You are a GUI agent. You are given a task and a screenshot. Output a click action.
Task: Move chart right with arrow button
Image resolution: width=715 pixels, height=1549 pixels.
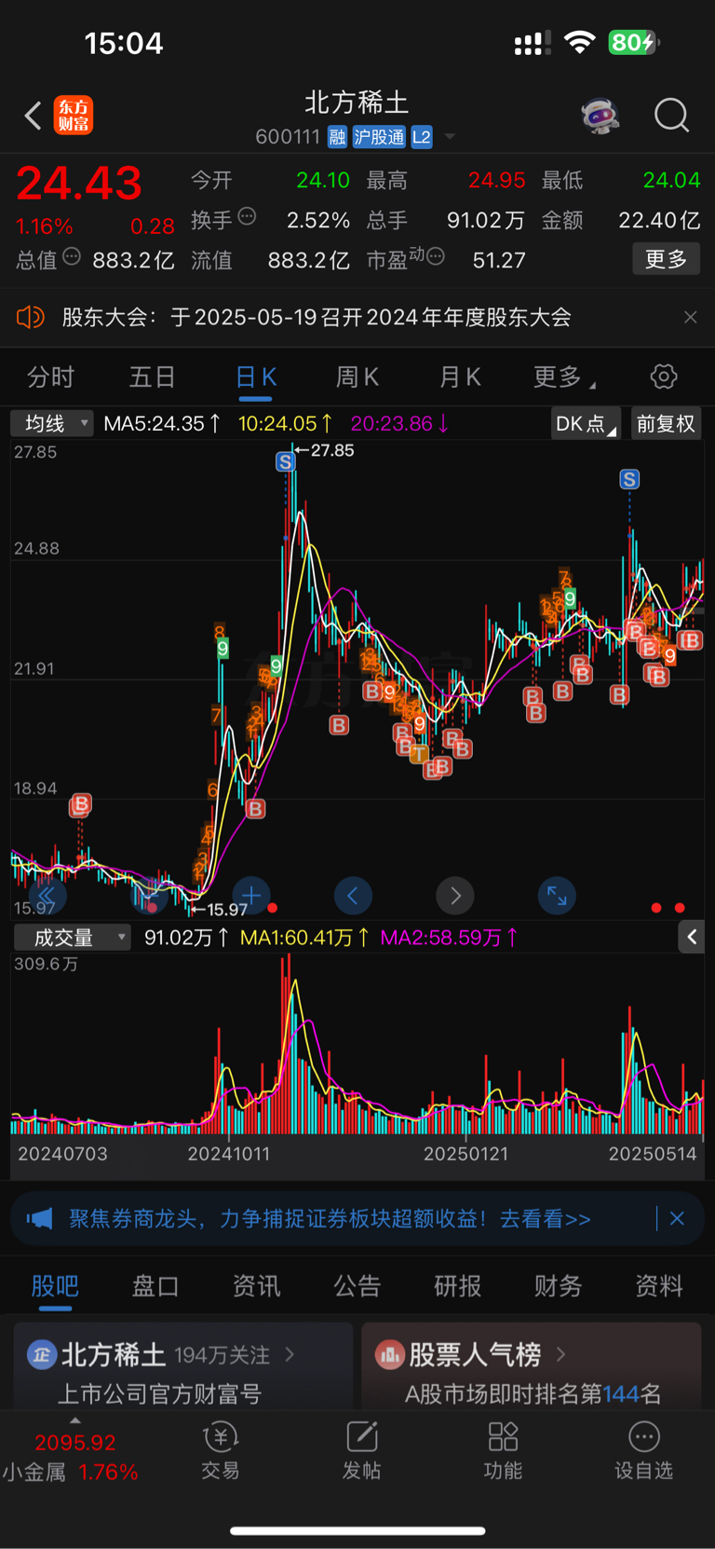coord(455,896)
